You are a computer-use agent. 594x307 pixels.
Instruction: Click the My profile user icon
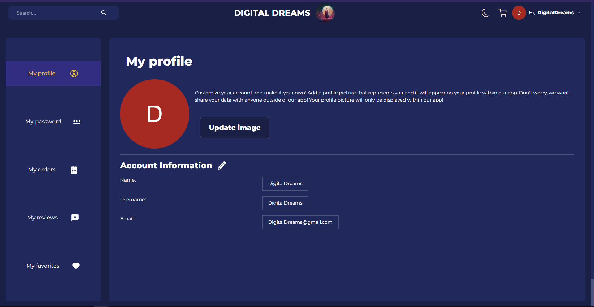click(74, 73)
